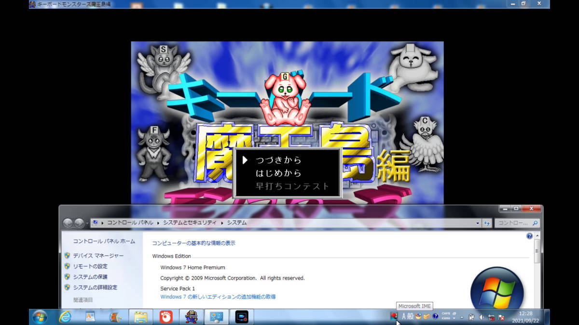
Task: Click the 'F' horned monster on title screen
Action: [154, 153]
